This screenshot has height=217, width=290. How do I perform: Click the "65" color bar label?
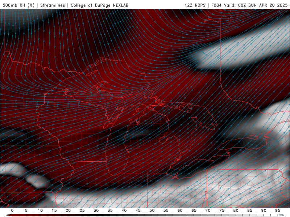(194, 210)
